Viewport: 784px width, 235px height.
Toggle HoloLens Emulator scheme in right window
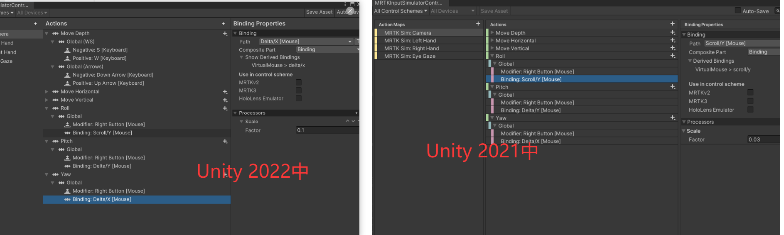click(750, 110)
